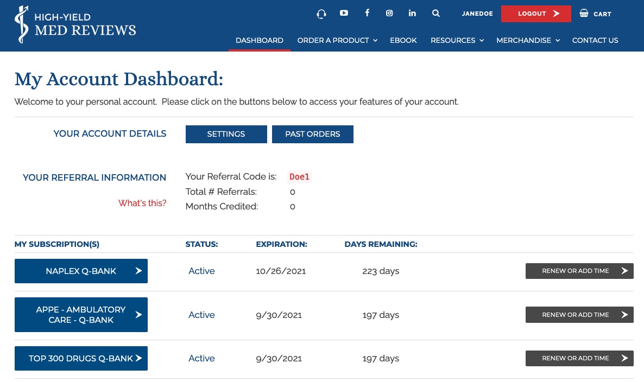Expand the RESOURCES chevron arrow

481,41
